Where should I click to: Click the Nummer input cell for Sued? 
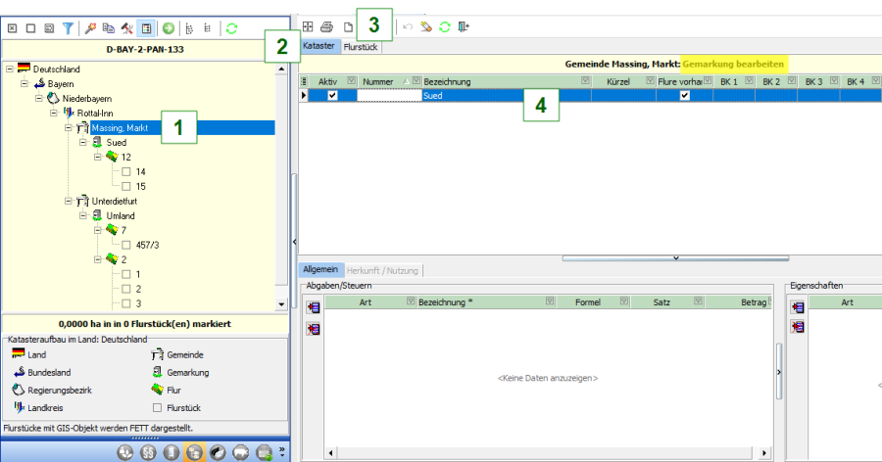coord(388,96)
